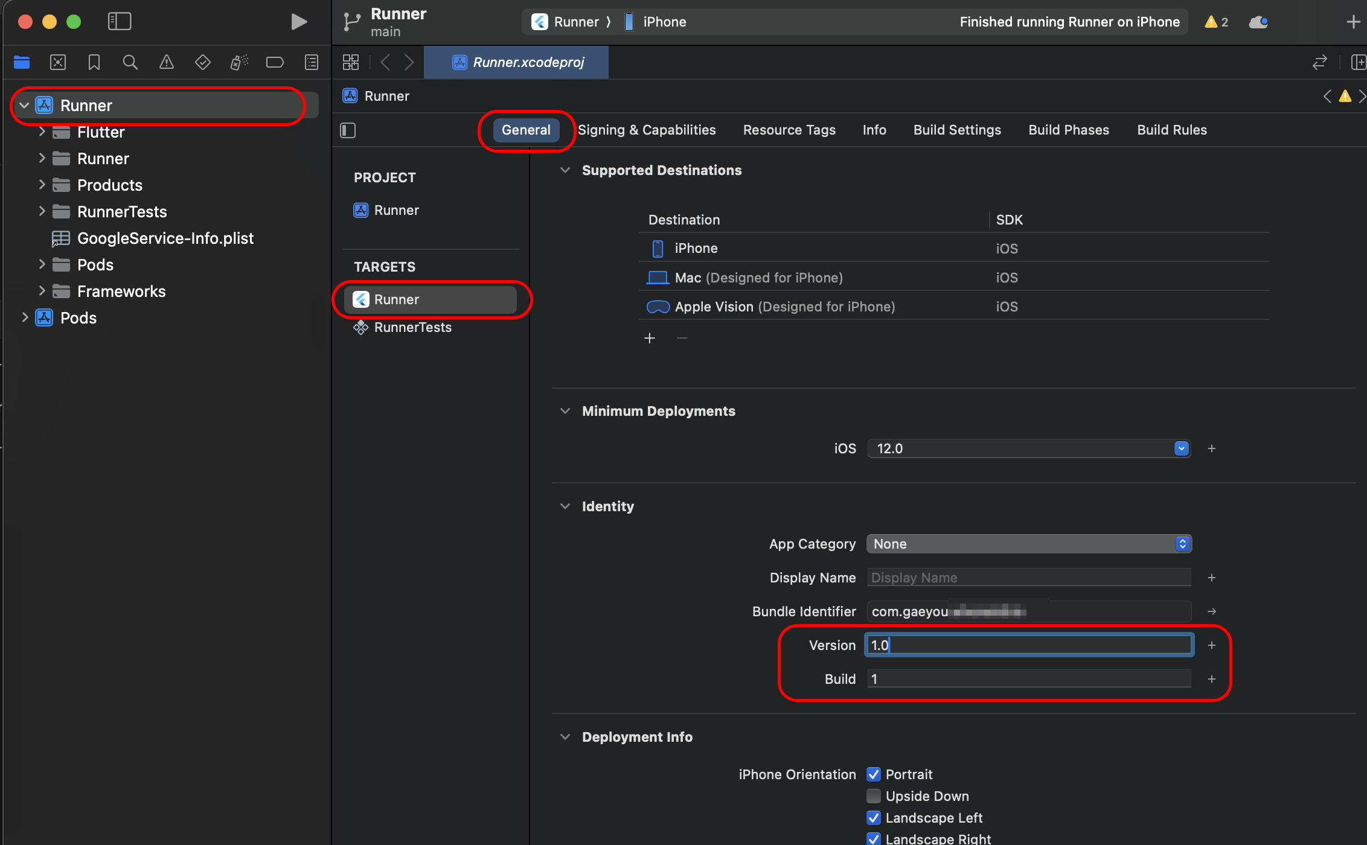Click the cloud status icon in toolbar
This screenshot has height=845, width=1367.
pyautogui.click(x=1258, y=22)
